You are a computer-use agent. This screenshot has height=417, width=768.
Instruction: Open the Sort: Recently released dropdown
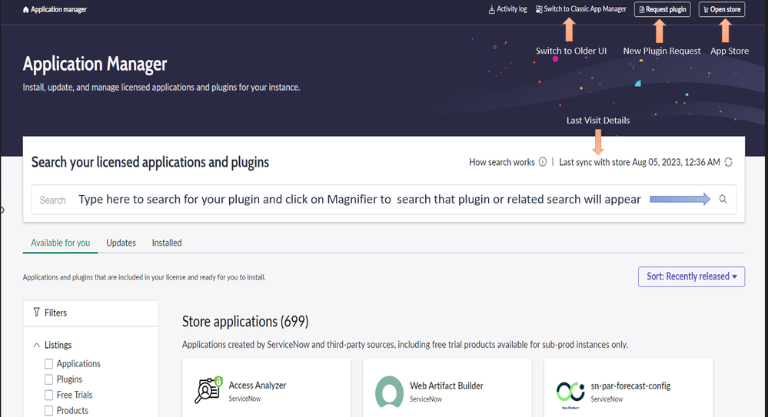691,276
